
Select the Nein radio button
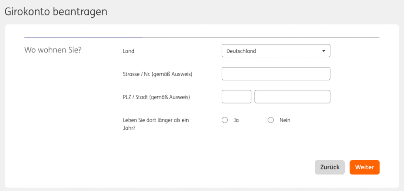point(271,120)
